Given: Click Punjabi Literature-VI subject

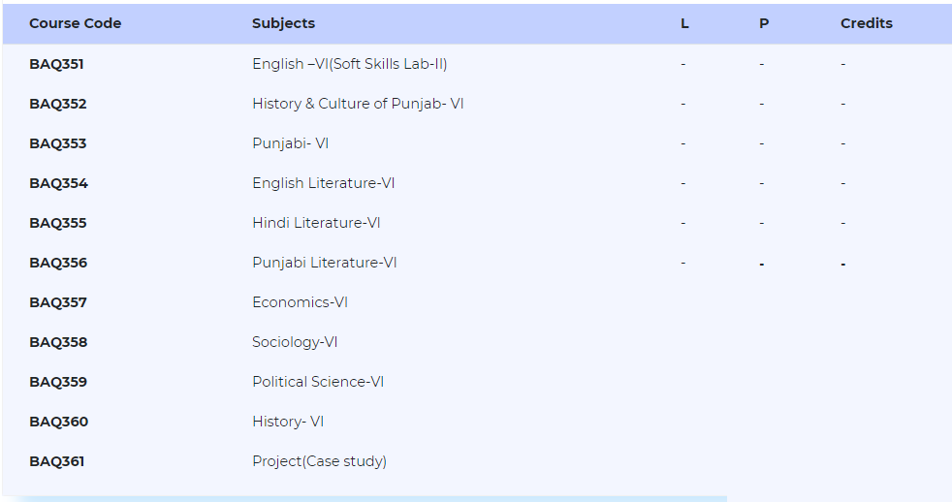Looking at the screenshot, I should click(x=324, y=263).
